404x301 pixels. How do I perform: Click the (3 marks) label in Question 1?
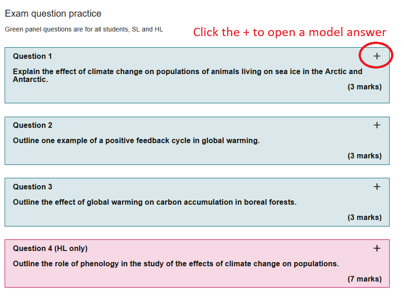tap(365, 87)
